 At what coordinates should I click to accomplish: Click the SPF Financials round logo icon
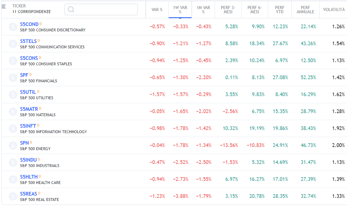(13, 78)
